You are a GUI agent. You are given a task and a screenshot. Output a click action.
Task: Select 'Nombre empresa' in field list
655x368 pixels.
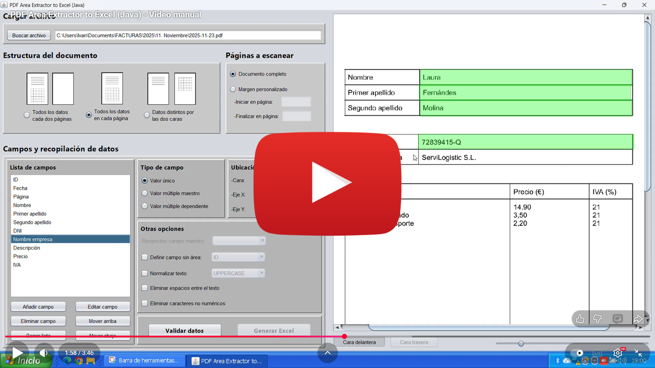(x=71, y=239)
